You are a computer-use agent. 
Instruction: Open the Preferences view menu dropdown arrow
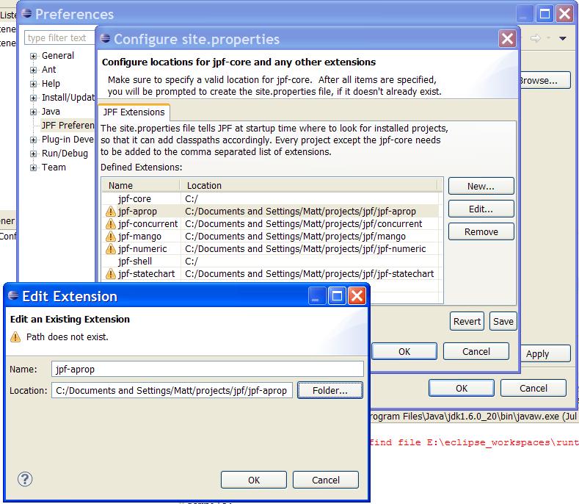pyautogui.click(x=563, y=38)
